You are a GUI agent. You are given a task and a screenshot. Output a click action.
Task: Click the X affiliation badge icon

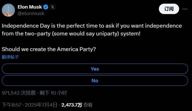tap(52, 7)
